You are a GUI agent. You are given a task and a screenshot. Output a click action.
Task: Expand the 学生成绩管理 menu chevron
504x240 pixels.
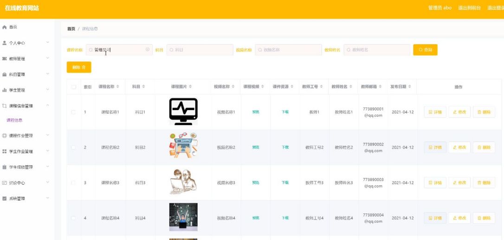48,167
